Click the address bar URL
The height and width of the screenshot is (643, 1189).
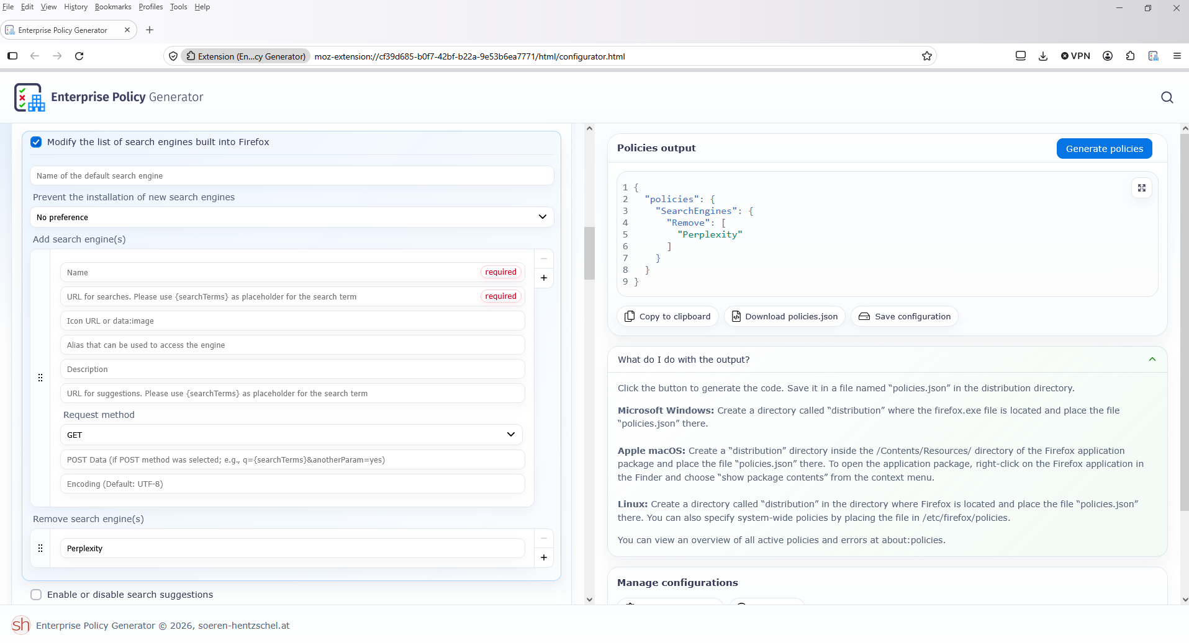point(469,56)
